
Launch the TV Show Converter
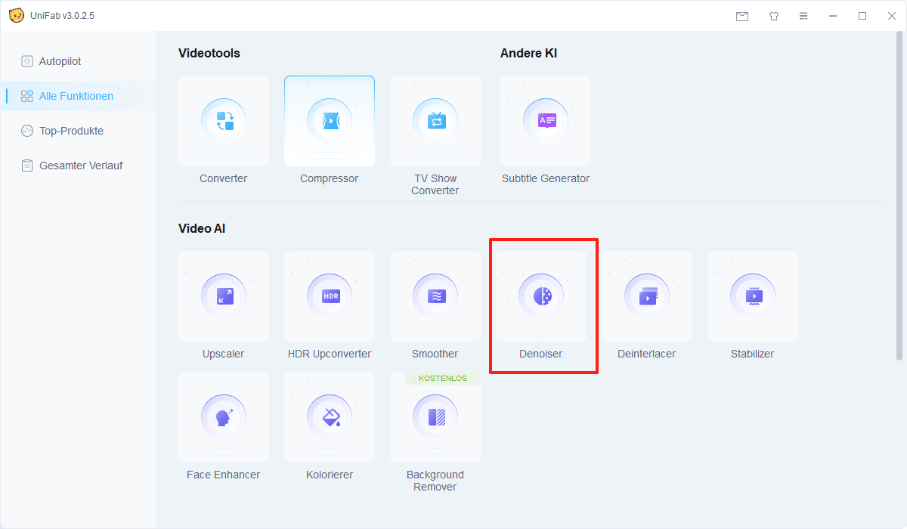tap(435, 121)
